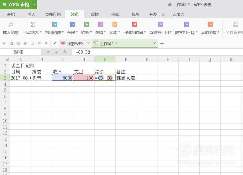
Task: Select column E header
Action: coord(105,59)
